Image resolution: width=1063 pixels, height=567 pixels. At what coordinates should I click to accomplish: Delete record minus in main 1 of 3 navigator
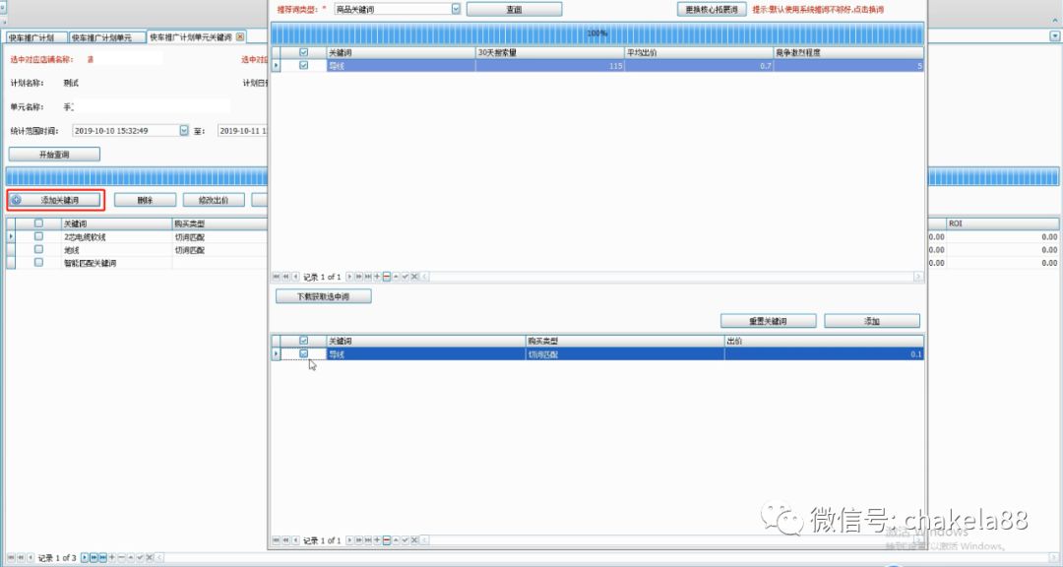coord(121,557)
